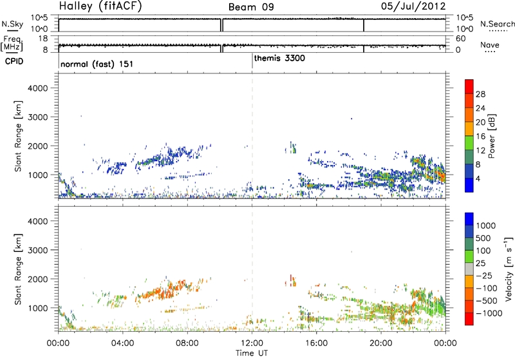Click the red segment of Power colorbar
This screenshot has height=357, width=515.
(469, 86)
